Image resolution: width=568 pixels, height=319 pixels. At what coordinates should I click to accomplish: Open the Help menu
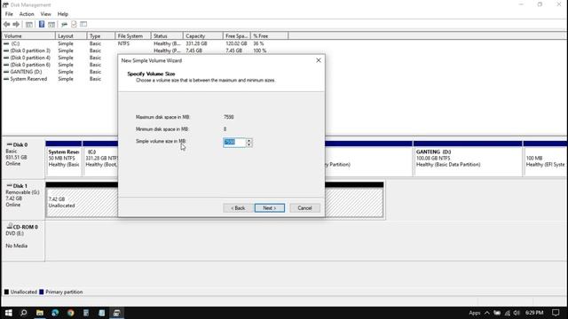click(63, 14)
